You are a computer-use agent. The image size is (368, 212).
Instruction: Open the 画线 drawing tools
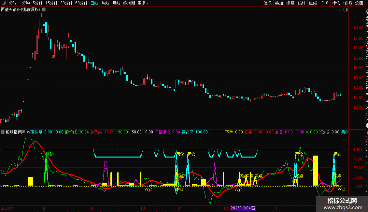[x=313, y=3]
